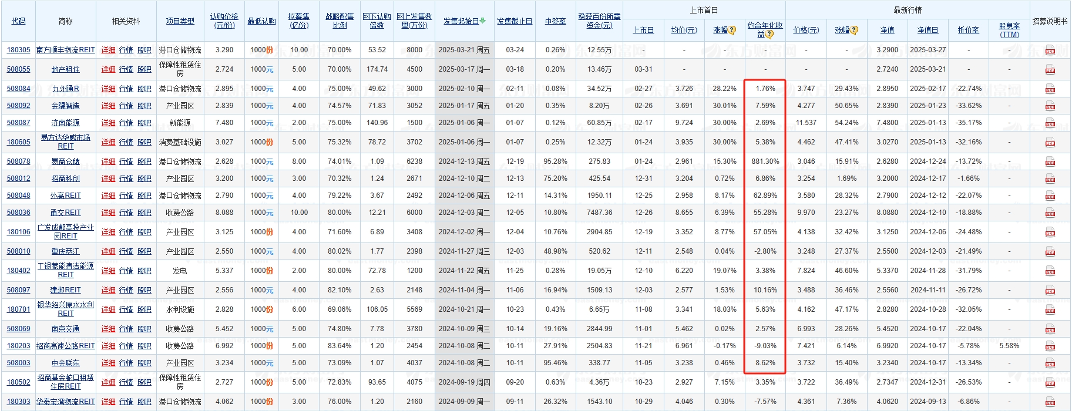Screen dimensions: 1072x411
Task: Open 南京交通 name link
Action: 65,329
